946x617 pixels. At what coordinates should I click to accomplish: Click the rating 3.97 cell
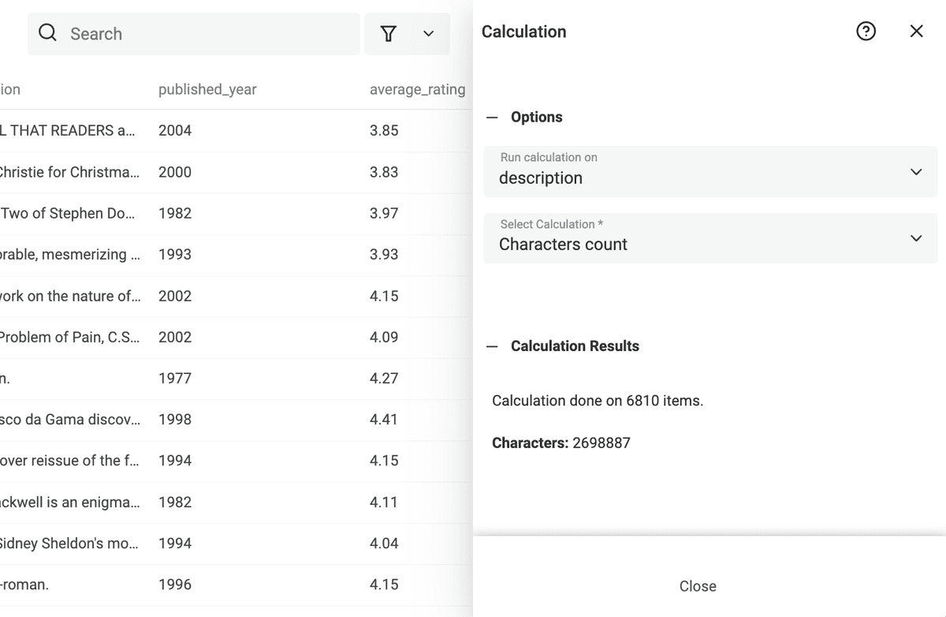click(384, 213)
